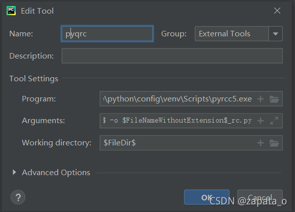The width and height of the screenshot is (295, 212).
Task: Open folder browser for Program path
Action: click(x=274, y=99)
